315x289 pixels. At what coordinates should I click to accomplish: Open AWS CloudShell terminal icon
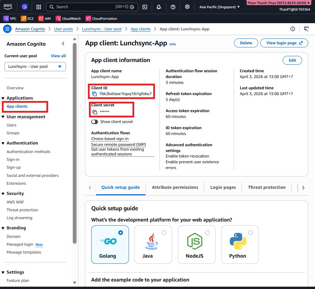(x=145, y=7)
